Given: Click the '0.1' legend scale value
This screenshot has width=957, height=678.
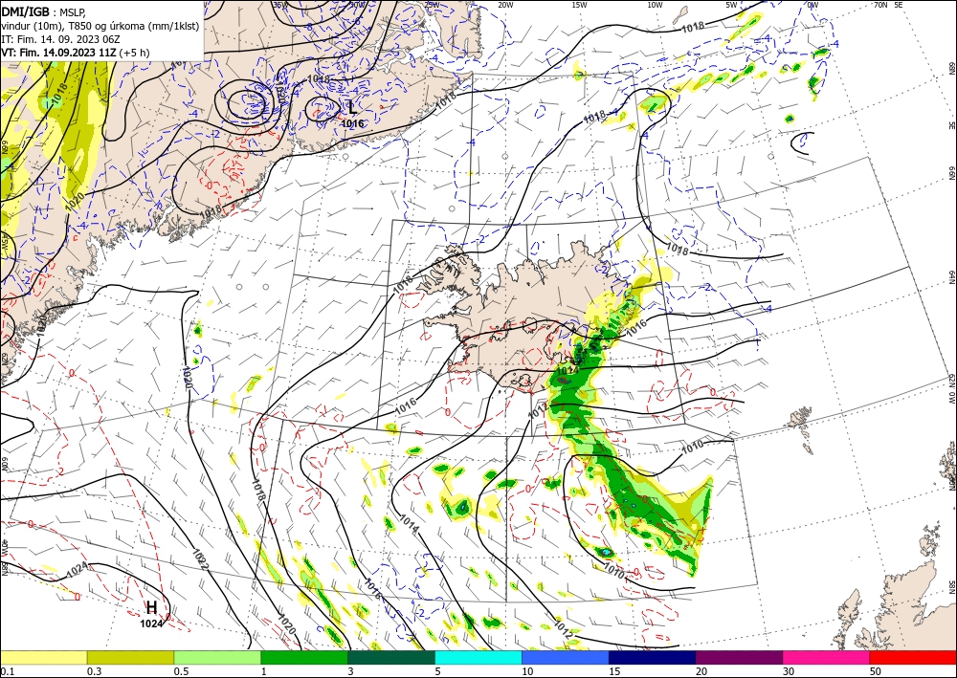Looking at the screenshot, I should coord(7,670).
